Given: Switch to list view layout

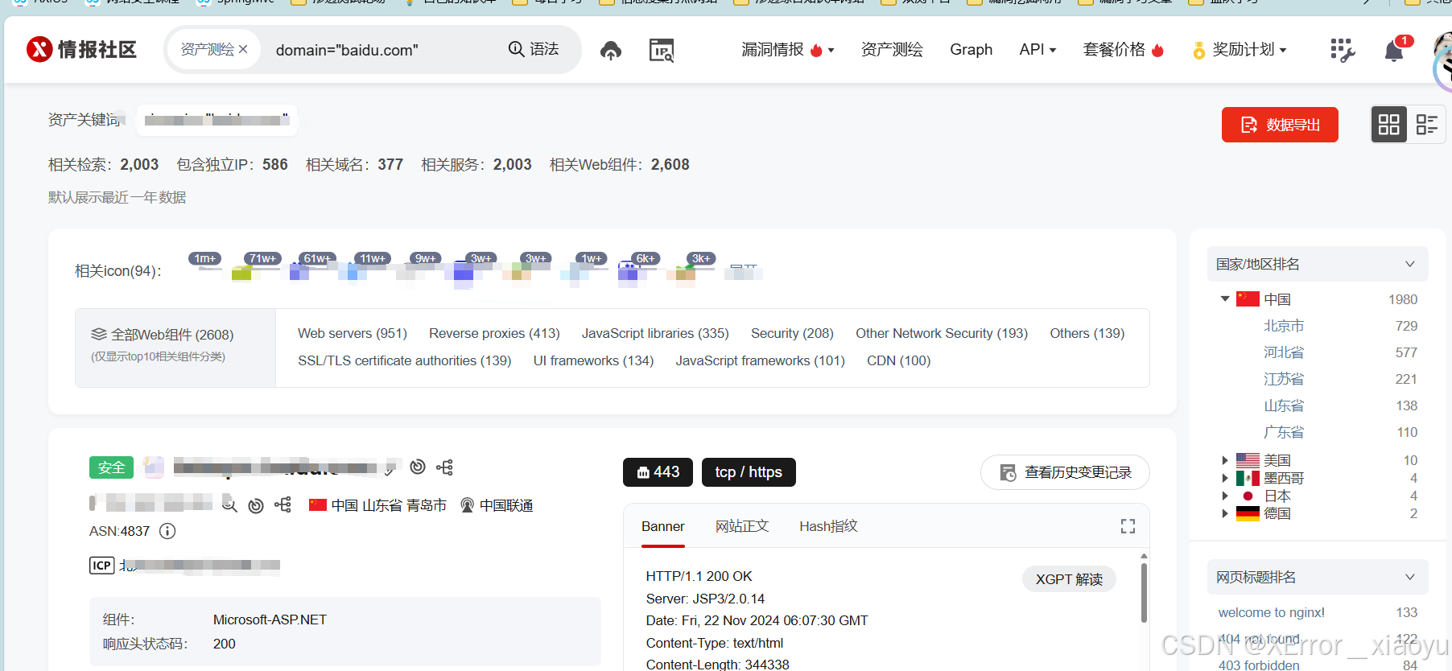Looking at the screenshot, I should pyautogui.click(x=1427, y=125).
